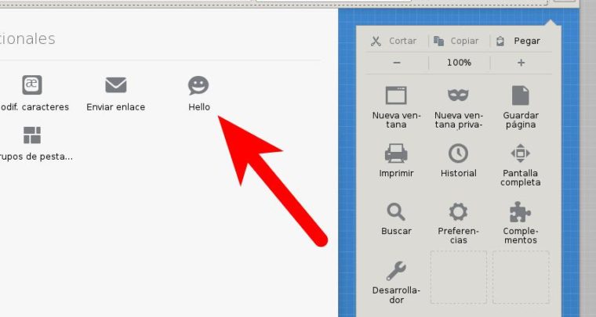This screenshot has width=596, height=317.
Task: Toggle Pantalla completa mode
Action: [521, 153]
